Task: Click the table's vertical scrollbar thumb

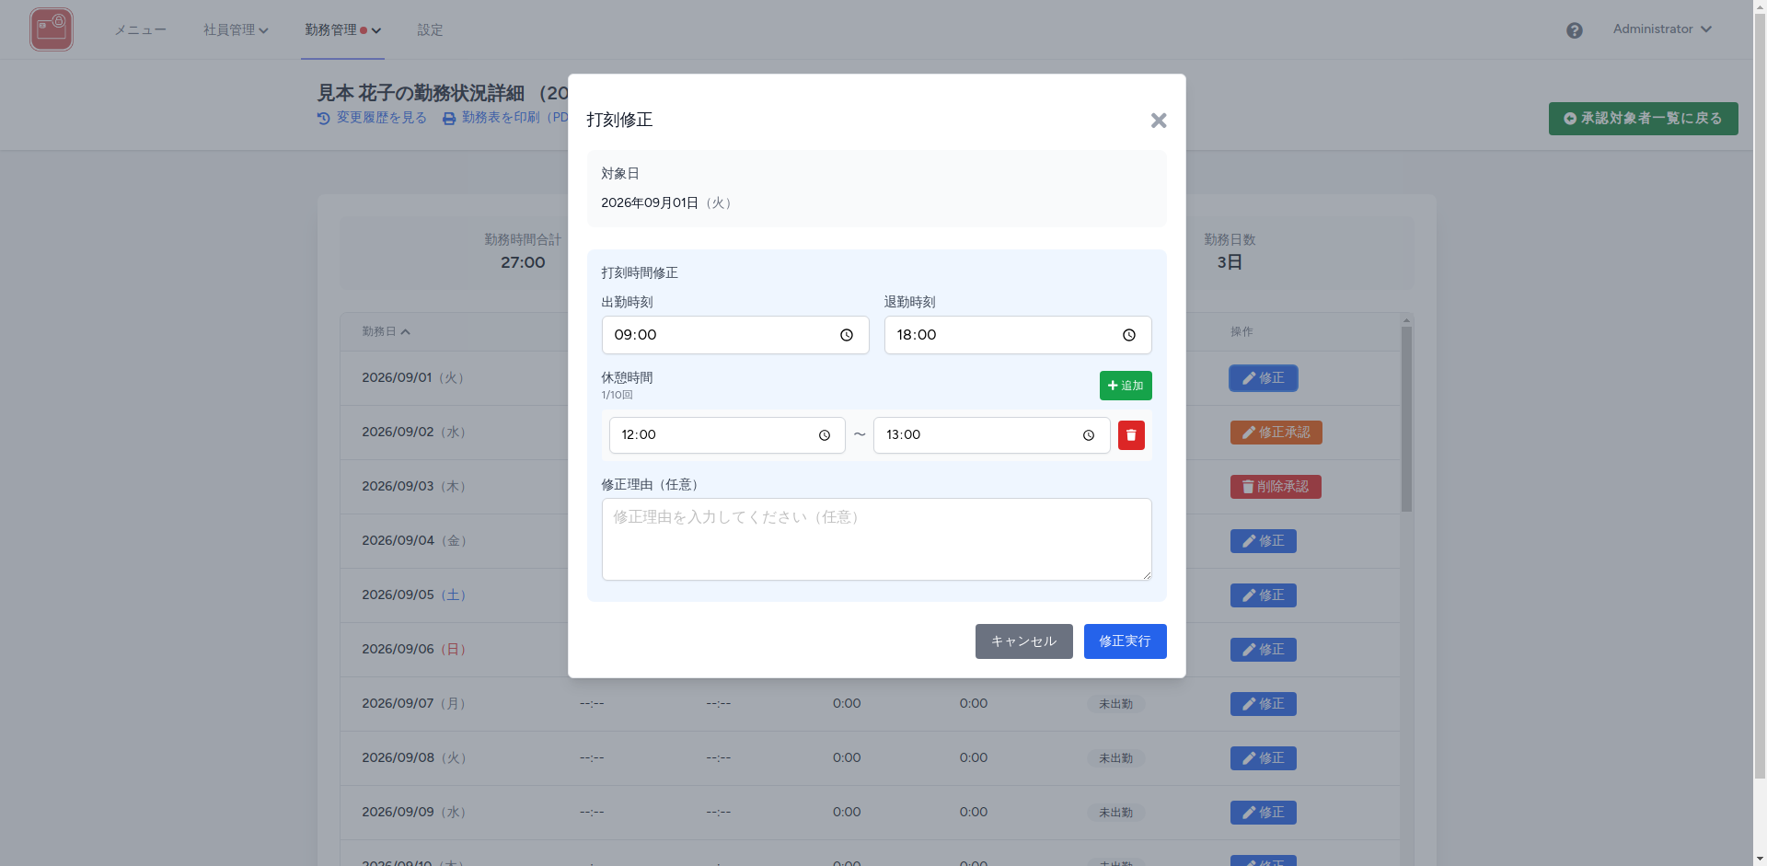Action: click(1406, 419)
